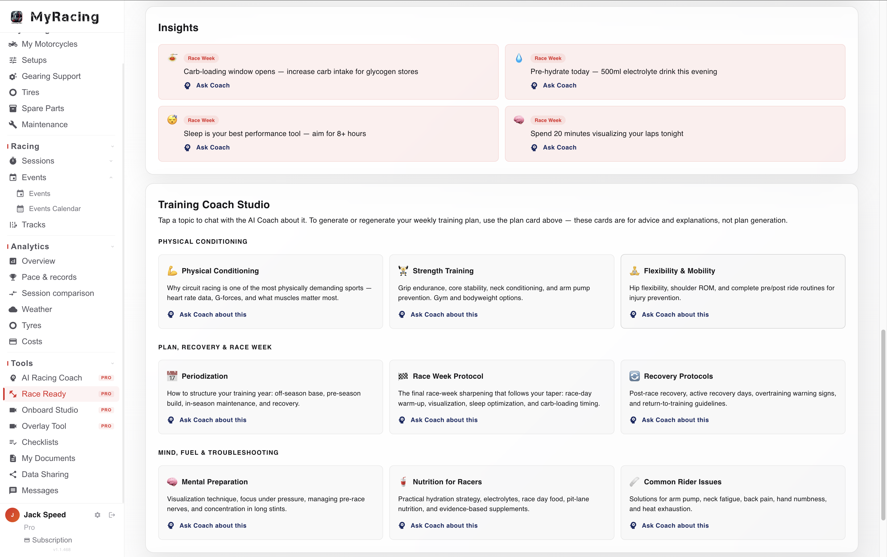Open the Subscription link
The height and width of the screenshot is (557, 887).
48,540
